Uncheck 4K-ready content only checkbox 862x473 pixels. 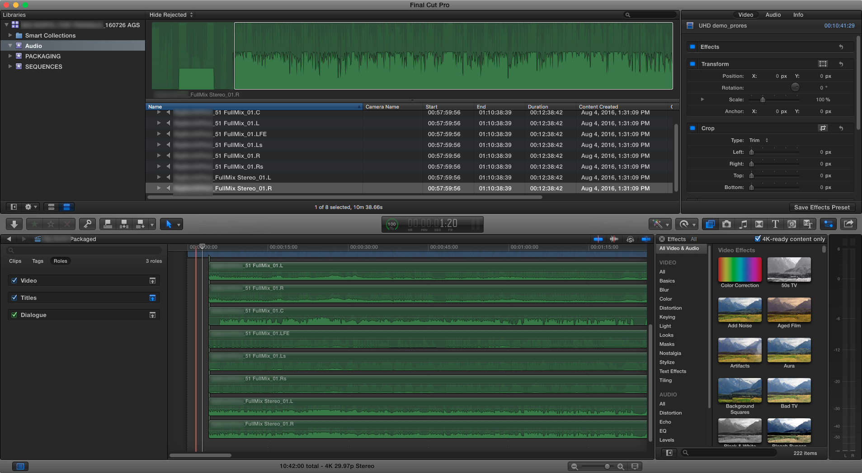pyautogui.click(x=758, y=239)
